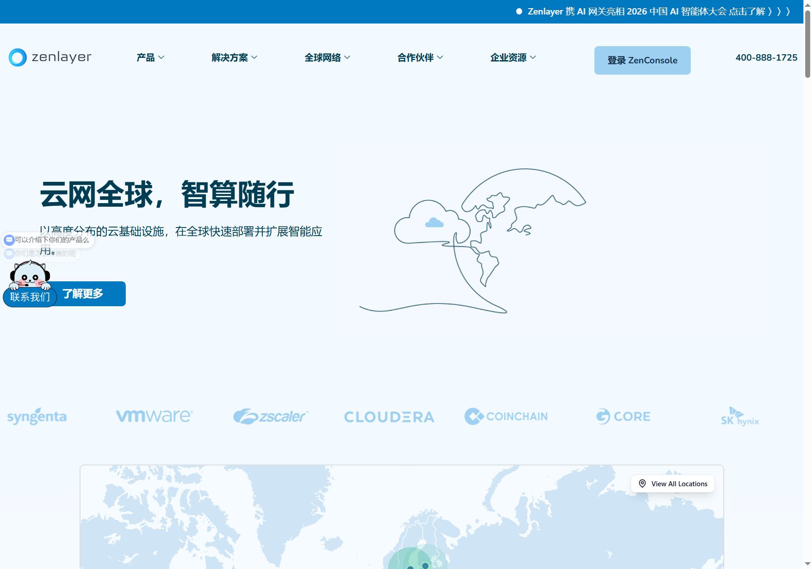
Task: Click the chat icon in first suggestion bubble
Action: pyautogui.click(x=9, y=240)
